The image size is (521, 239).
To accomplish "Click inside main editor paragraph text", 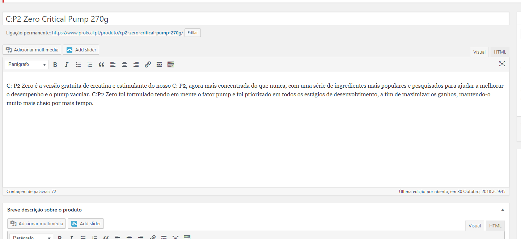I will click(x=255, y=95).
